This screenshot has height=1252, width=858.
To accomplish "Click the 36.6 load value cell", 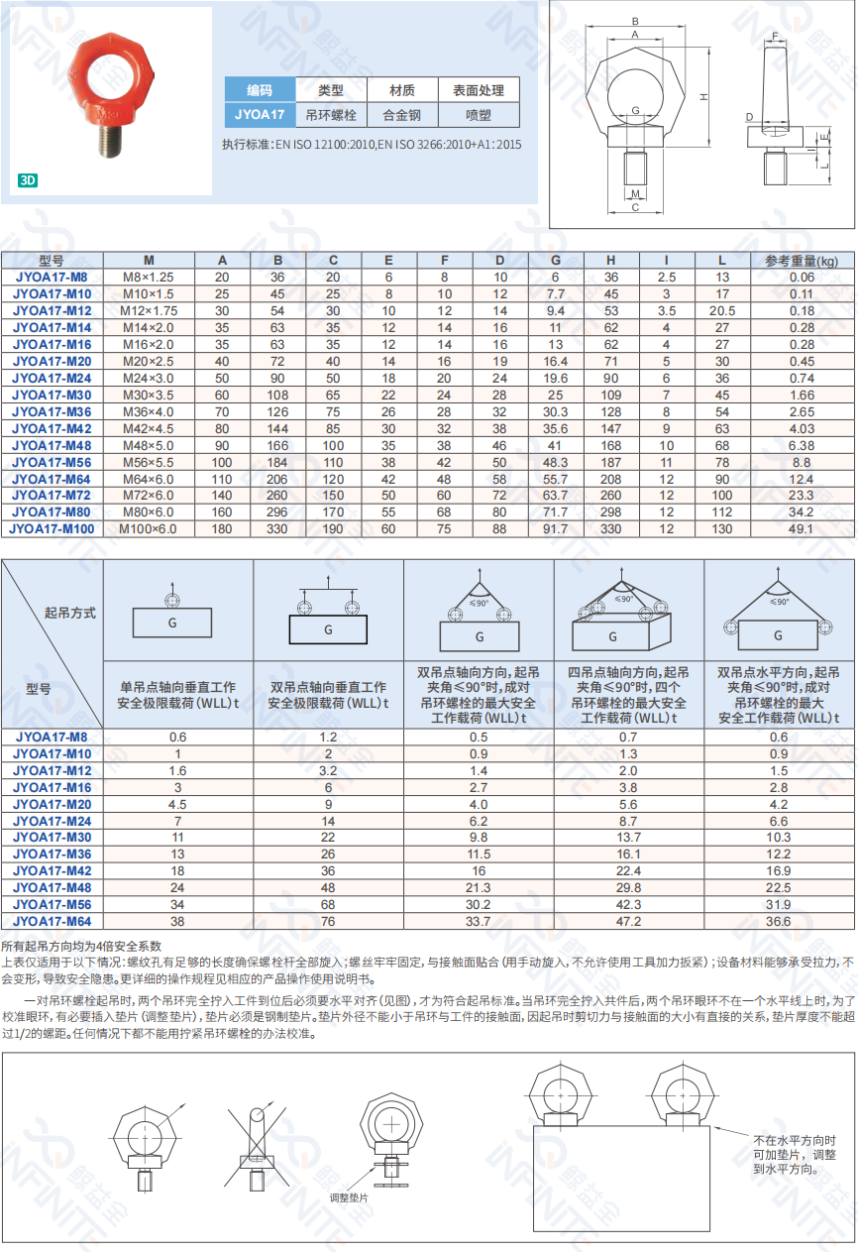I will click(x=779, y=921).
